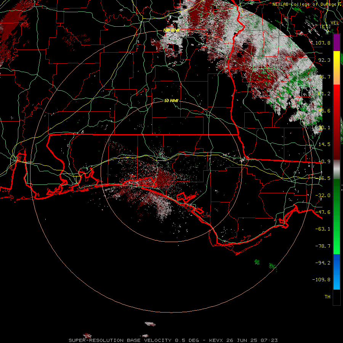Click the 45.6 legend value
Screen dimensions: 343x343
(324, 111)
